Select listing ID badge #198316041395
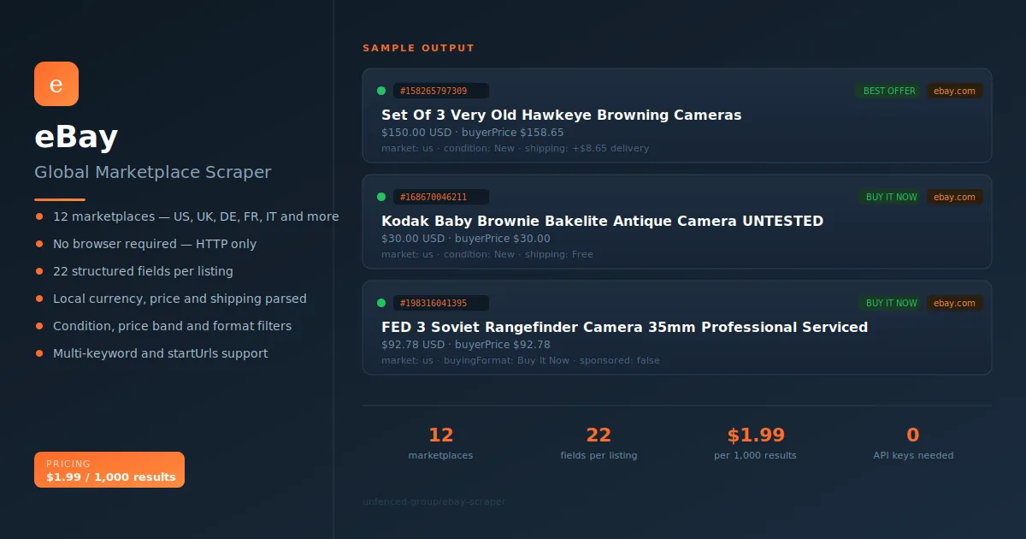 pos(441,303)
